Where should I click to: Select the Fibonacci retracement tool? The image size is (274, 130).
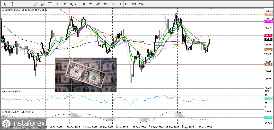pyautogui.click(x=50, y=4)
